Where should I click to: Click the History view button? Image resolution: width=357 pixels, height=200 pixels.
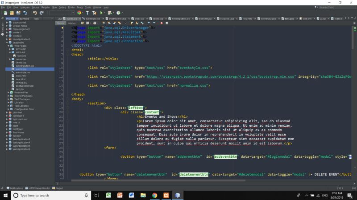click(71, 23)
